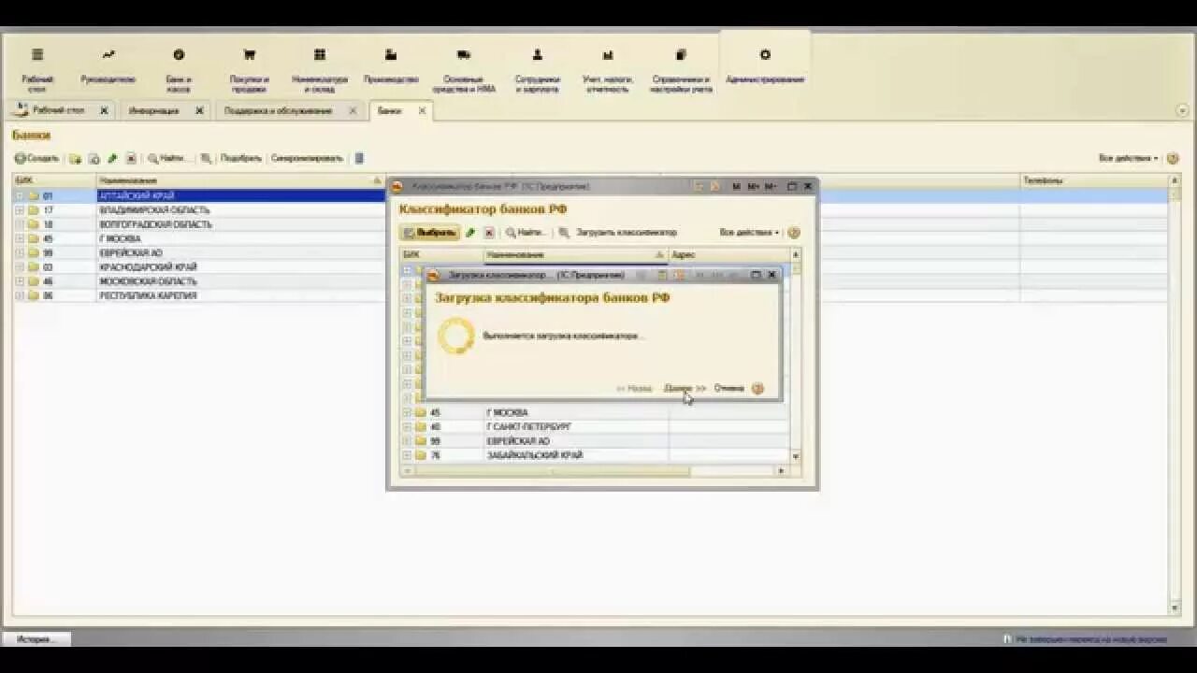This screenshot has height=673, width=1197.
Task: Click the vertical scrollbar down arrow in classifier list
Action: click(x=796, y=456)
